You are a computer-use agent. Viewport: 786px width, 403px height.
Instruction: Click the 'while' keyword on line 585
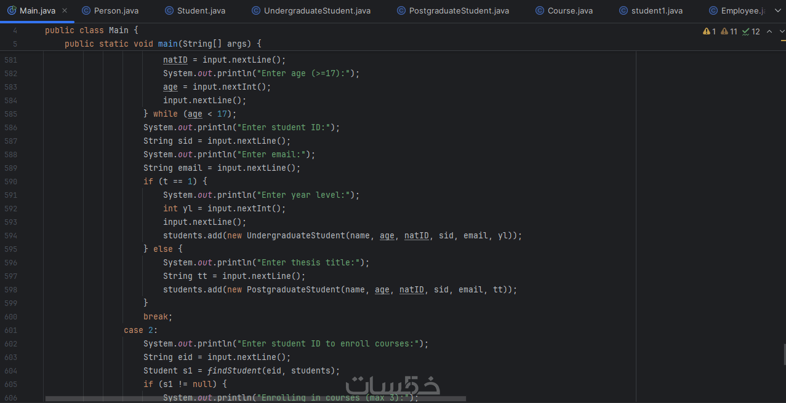tap(166, 114)
